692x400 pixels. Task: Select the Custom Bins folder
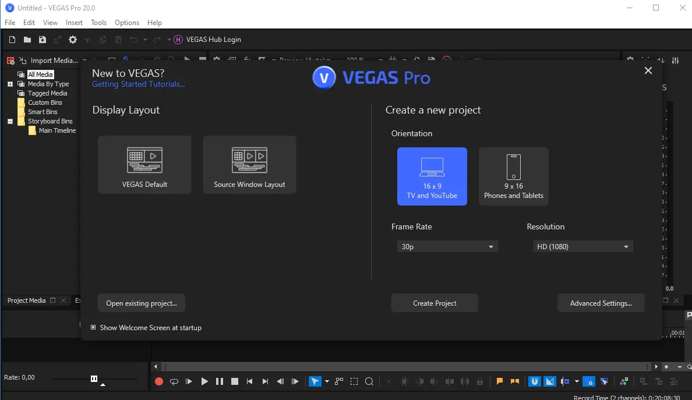(x=45, y=102)
